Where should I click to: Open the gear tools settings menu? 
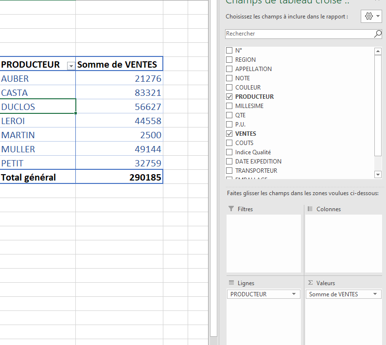pos(371,17)
